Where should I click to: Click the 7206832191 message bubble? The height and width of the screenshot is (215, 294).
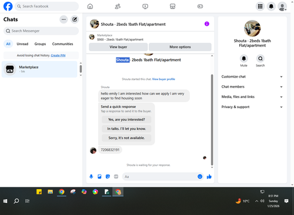click(110, 150)
